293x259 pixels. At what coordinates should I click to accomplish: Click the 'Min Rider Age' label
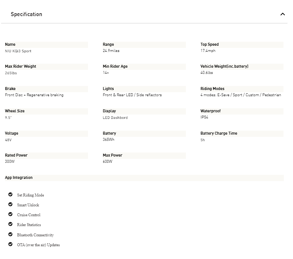coord(115,67)
